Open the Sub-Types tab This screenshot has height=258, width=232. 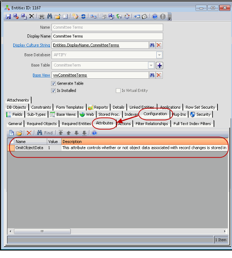37,114
